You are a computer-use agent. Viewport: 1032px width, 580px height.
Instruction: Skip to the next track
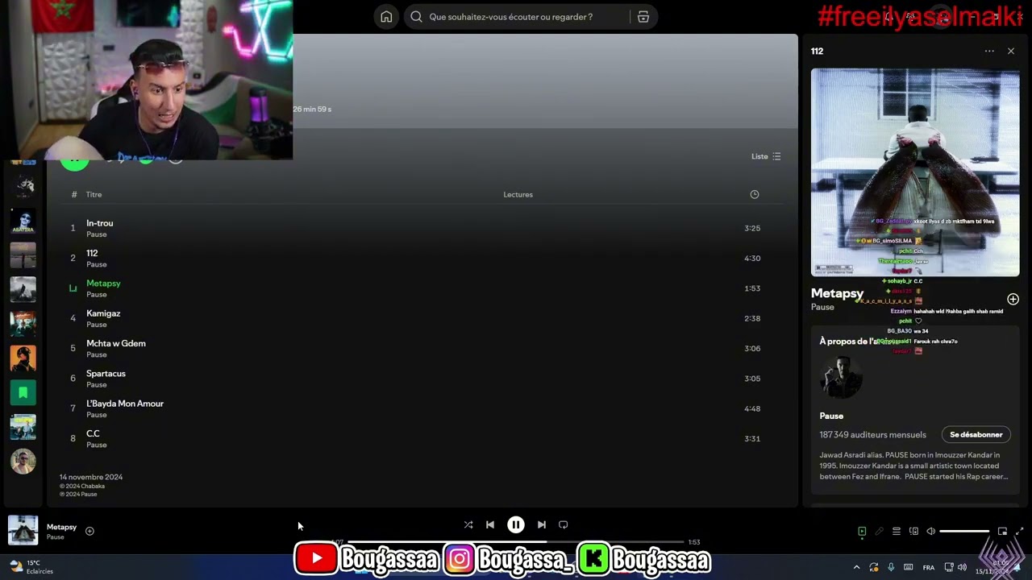[542, 524]
